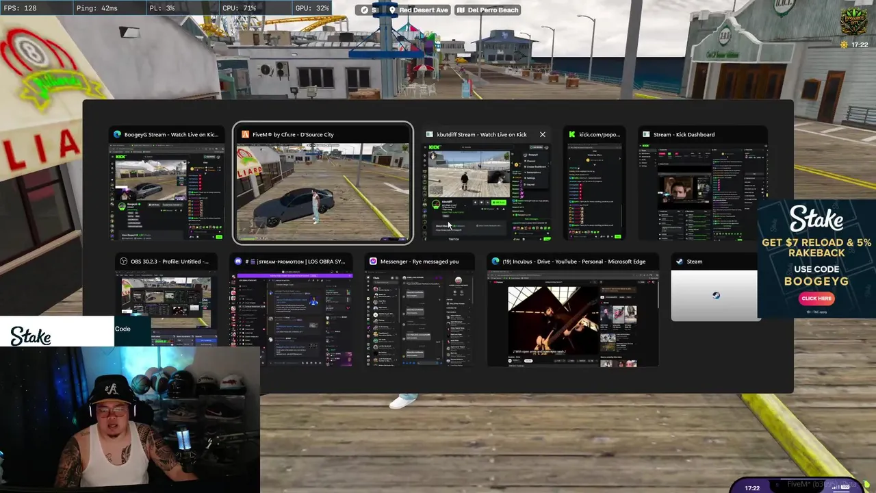Click the 17:22 time at bottom right
Viewport: 876px width, 493px height.
752,488
